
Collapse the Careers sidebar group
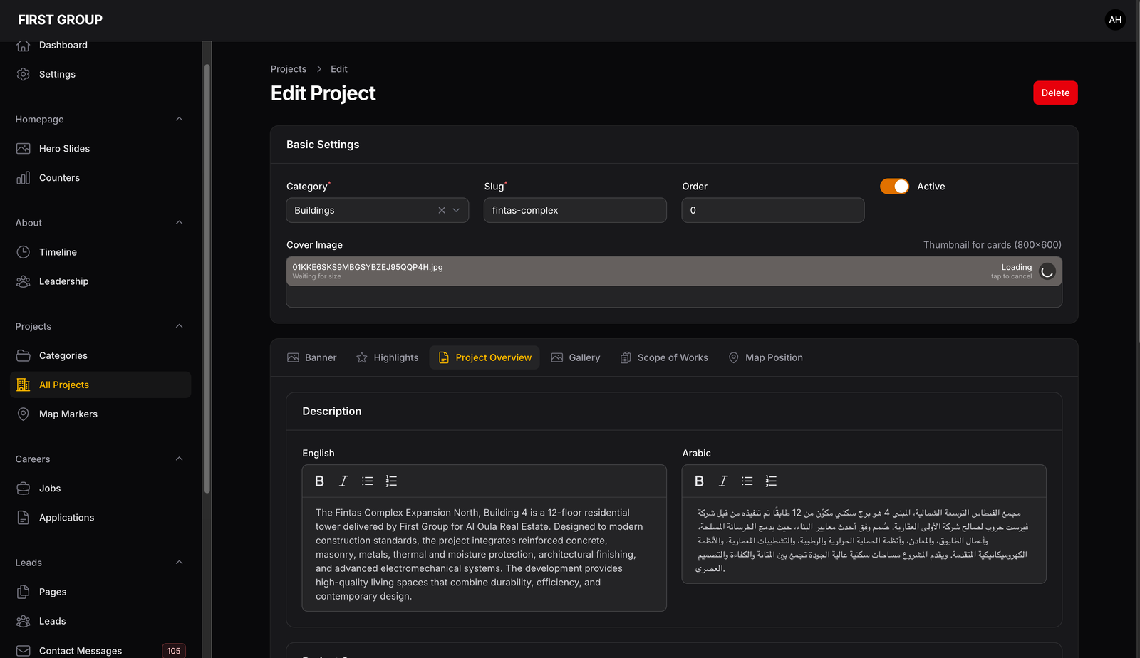point(180,459)
